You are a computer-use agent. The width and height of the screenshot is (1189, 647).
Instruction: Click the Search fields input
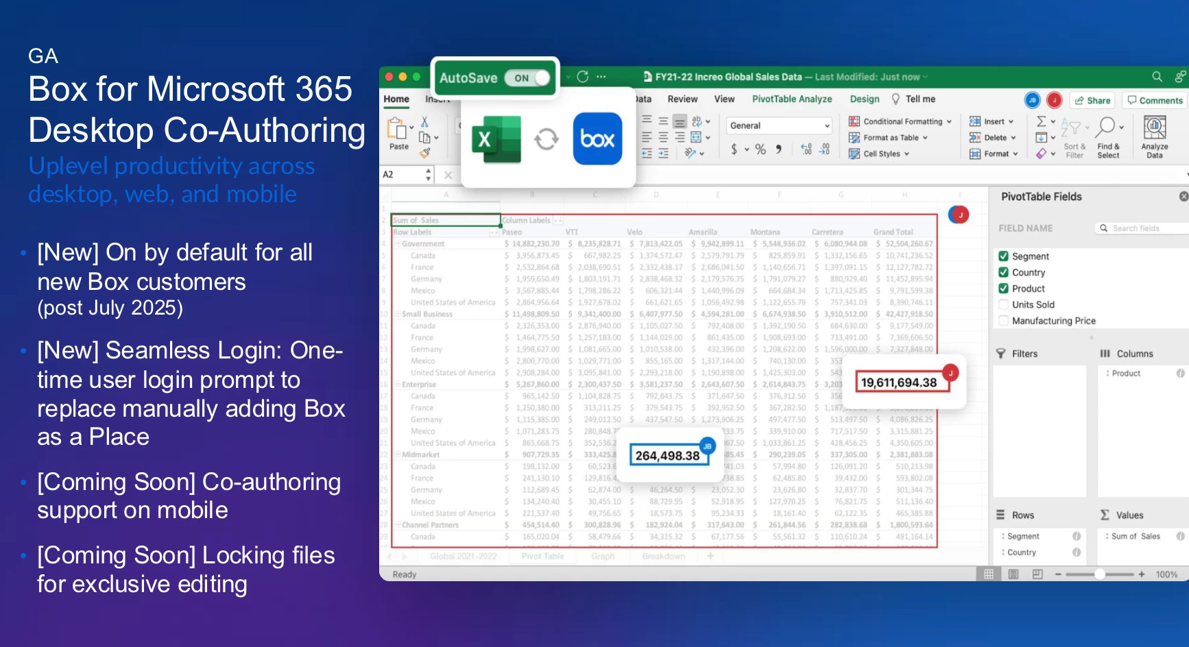1142,228
